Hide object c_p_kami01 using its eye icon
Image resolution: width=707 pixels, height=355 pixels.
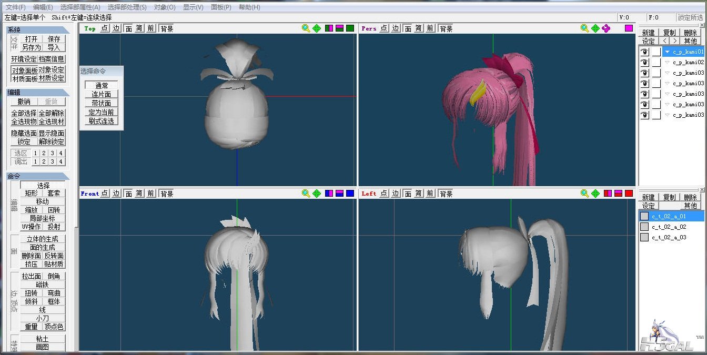(x=644, y=52)
